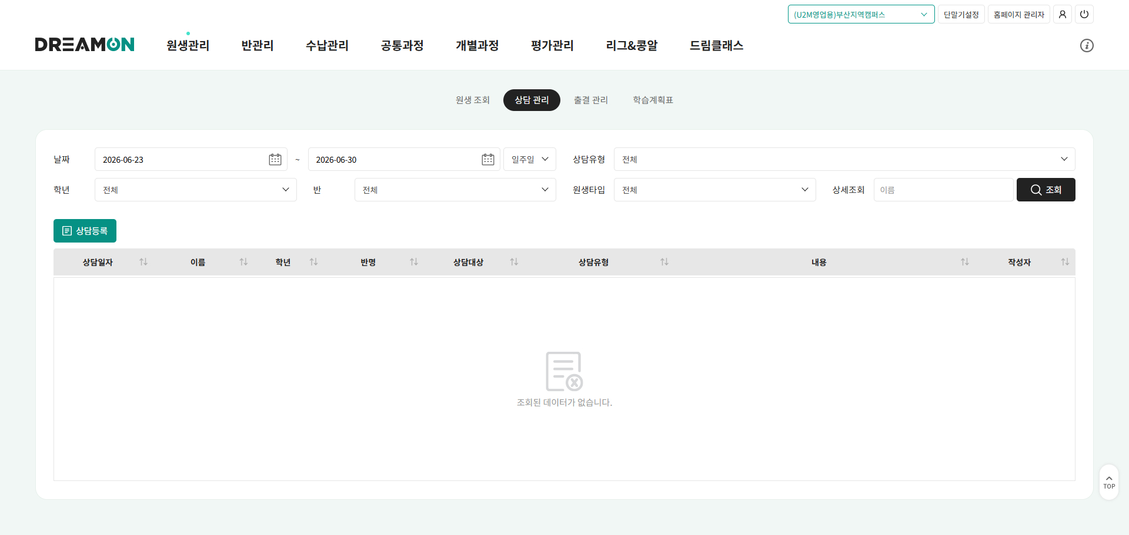This screenshot has width=1129, height=535.
Task: Click the power logout icon
Action: 1084,14
